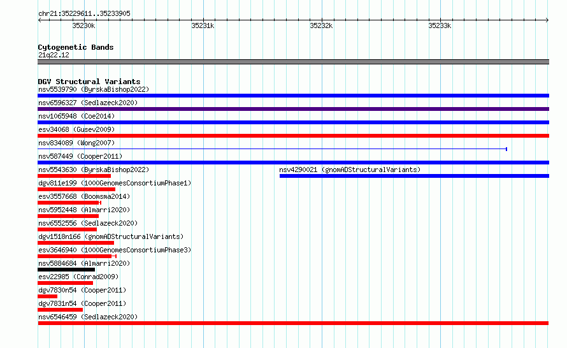Select the 21q22.12 band label
Screen dimensions: 567x348
click(x=54, y=55)
